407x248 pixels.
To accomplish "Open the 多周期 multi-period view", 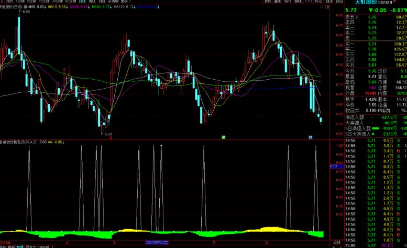I will pos(113,1).
